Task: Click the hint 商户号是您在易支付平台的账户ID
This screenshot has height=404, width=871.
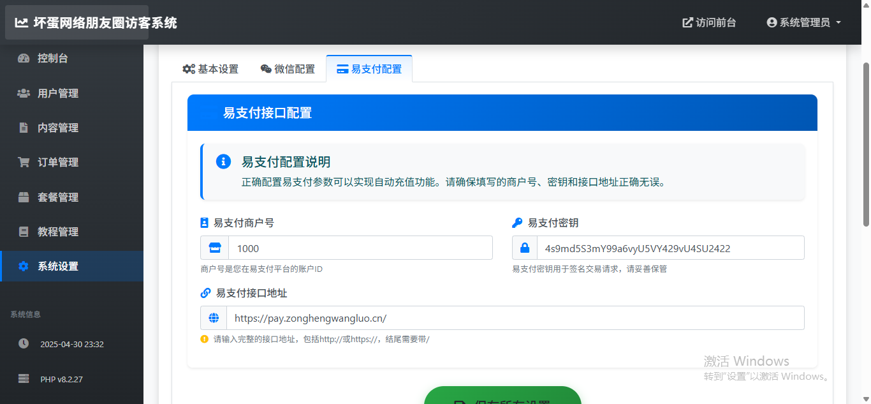Action: (261, 269)
